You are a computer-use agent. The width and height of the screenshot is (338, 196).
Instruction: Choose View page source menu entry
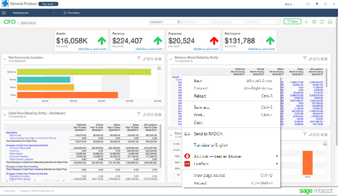pos(231,175)
